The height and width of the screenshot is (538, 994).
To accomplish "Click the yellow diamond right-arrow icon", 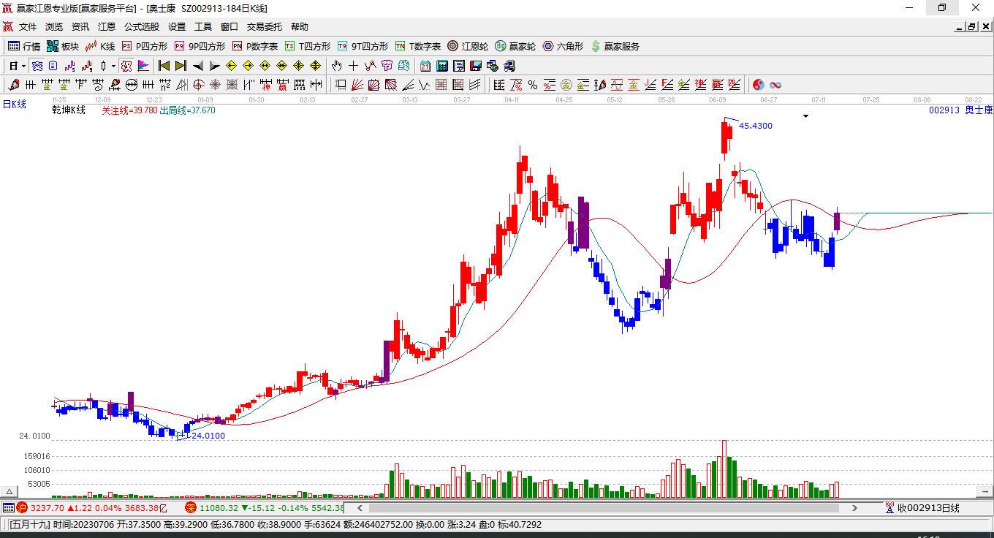I will (248, 66).
